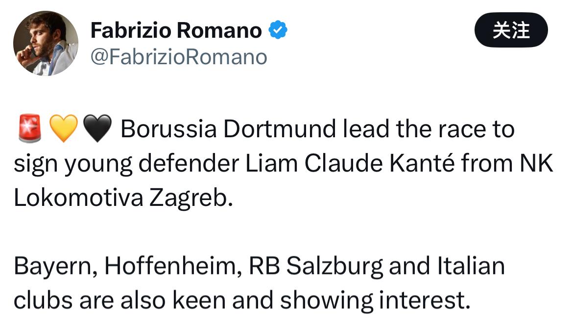Click the @FabrizioRomano handle
Viewport: 573px width, 326px height.
(179, 57)
